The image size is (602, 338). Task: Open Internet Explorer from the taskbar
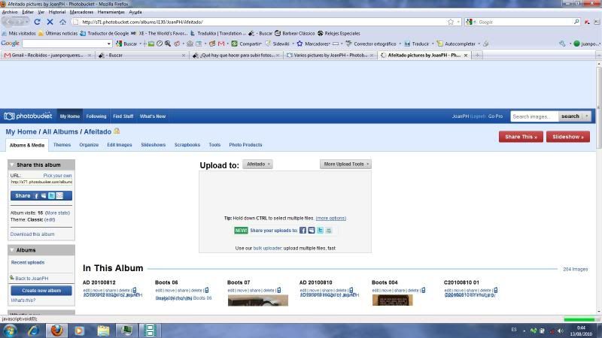pos(33,330)
